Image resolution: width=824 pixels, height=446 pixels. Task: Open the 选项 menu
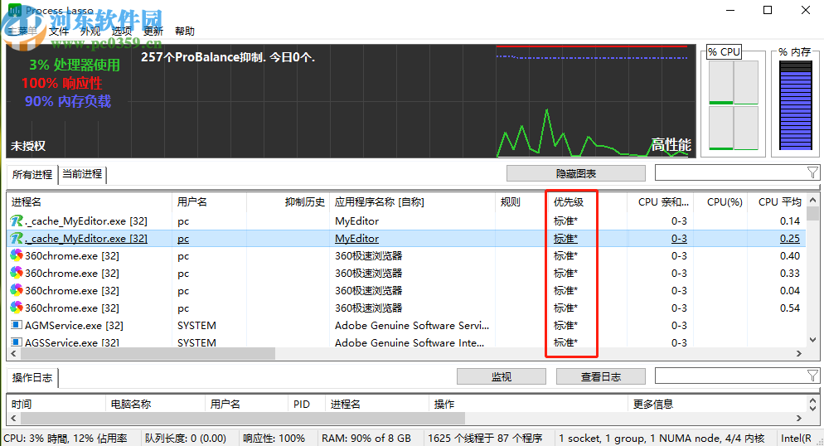coord(122,31)
